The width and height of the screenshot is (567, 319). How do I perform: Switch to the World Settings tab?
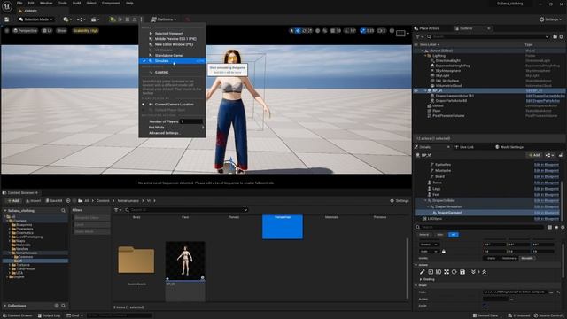tap(511, 147)
